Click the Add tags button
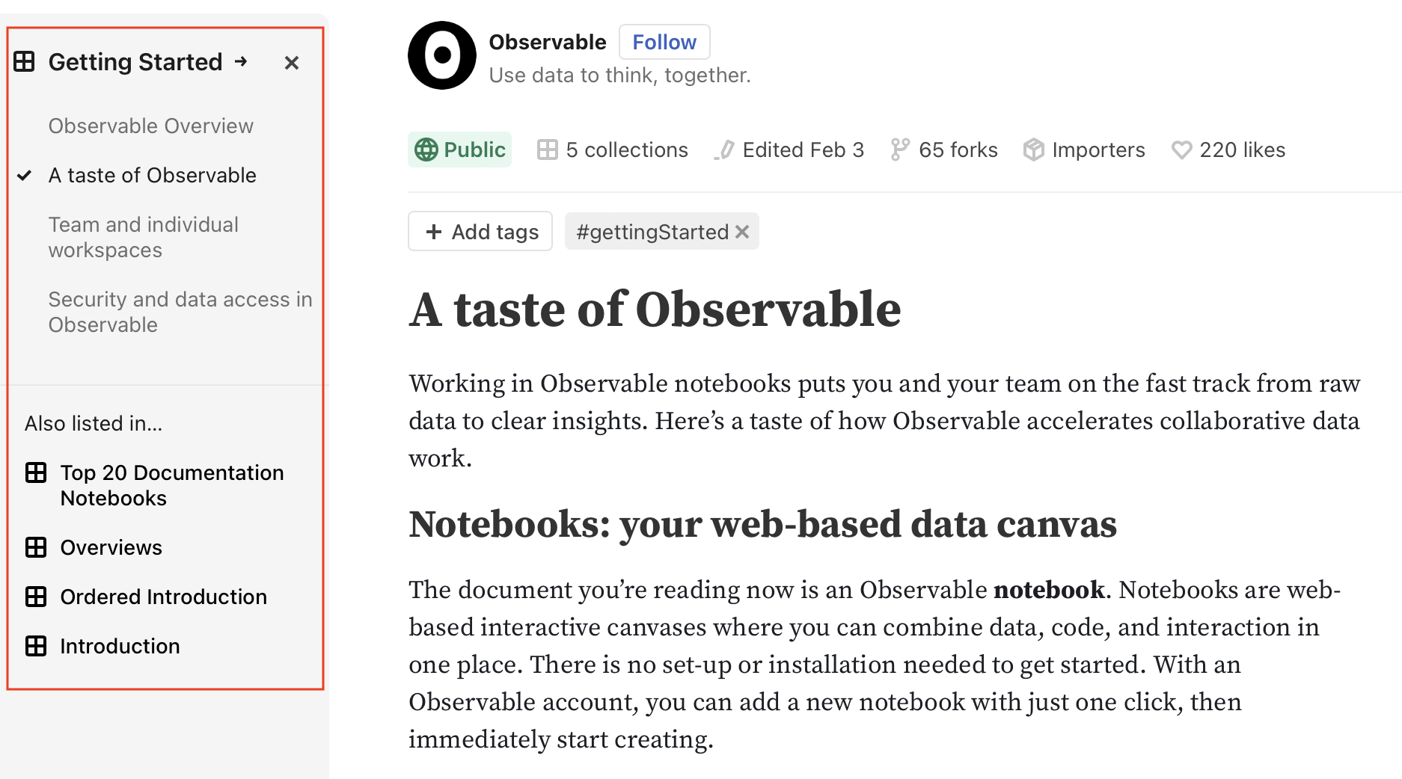The image size is (1402, 779). (480, 231)
